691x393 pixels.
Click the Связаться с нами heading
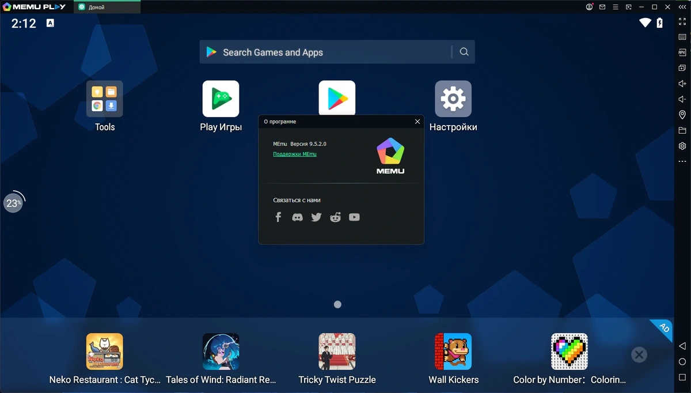coord(297,200)
